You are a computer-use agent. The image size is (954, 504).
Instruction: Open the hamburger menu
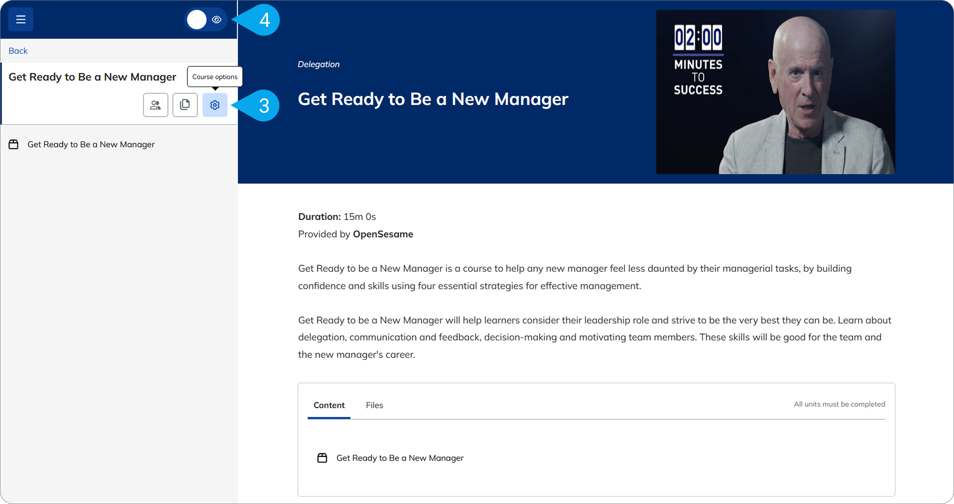tap(21, 19)
